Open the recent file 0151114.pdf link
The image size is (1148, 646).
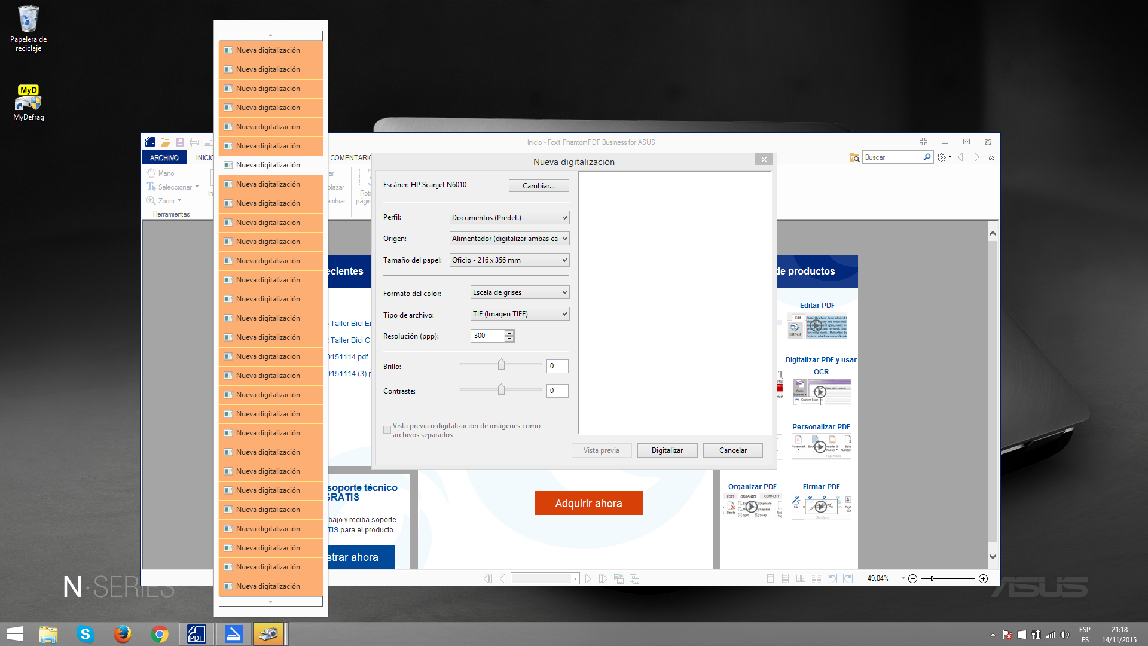pyautogui.click(x=347, y=357)
